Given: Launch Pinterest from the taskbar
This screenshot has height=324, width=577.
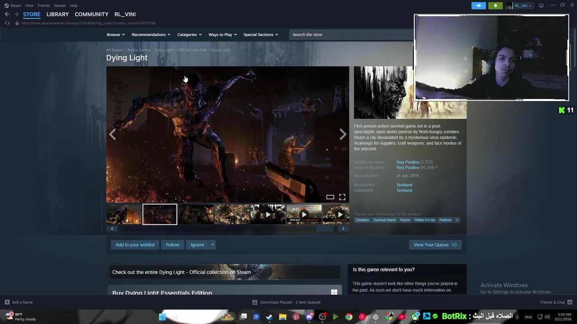Looking at the screenshot, I should tap(296, 317).
